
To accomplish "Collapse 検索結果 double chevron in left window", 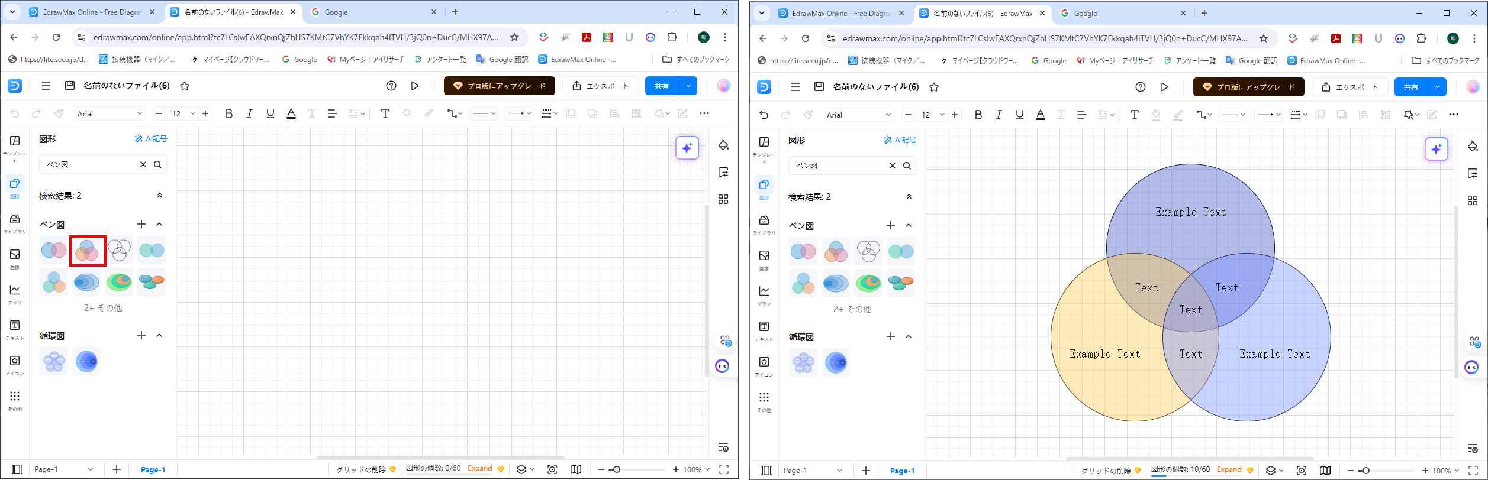I will 160,195.
